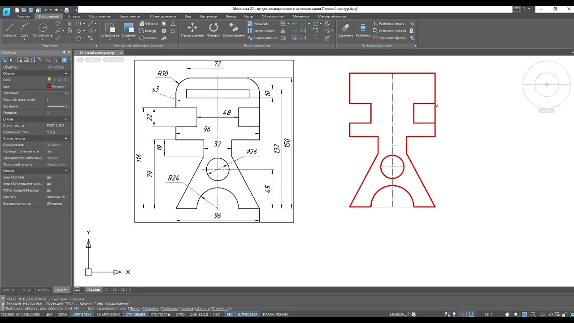Activate the Перемещение move tool
This screenshot has height=323, width=574.
coord(192,30)
